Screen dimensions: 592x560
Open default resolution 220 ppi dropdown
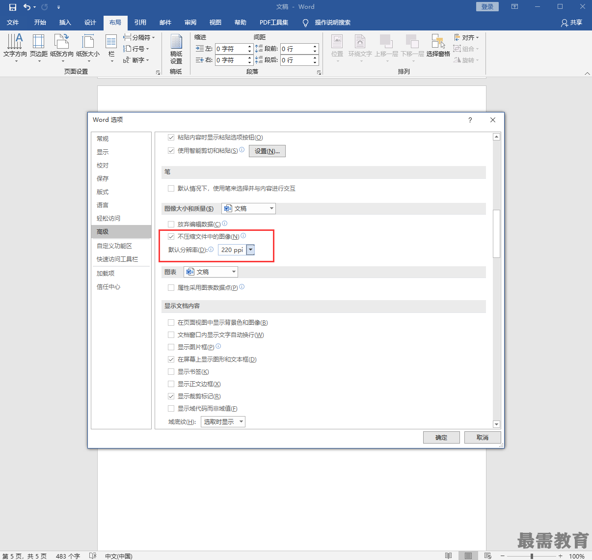click(250, 250)
